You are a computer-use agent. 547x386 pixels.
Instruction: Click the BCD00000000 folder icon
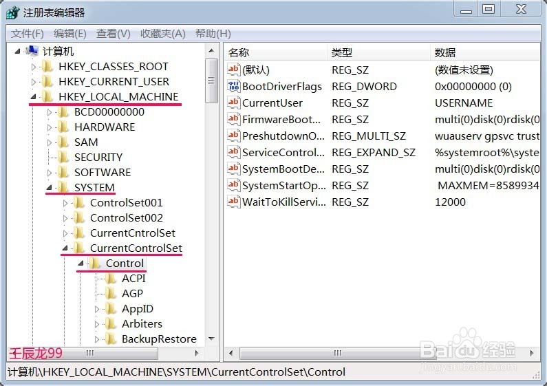[x=63, y=111]
